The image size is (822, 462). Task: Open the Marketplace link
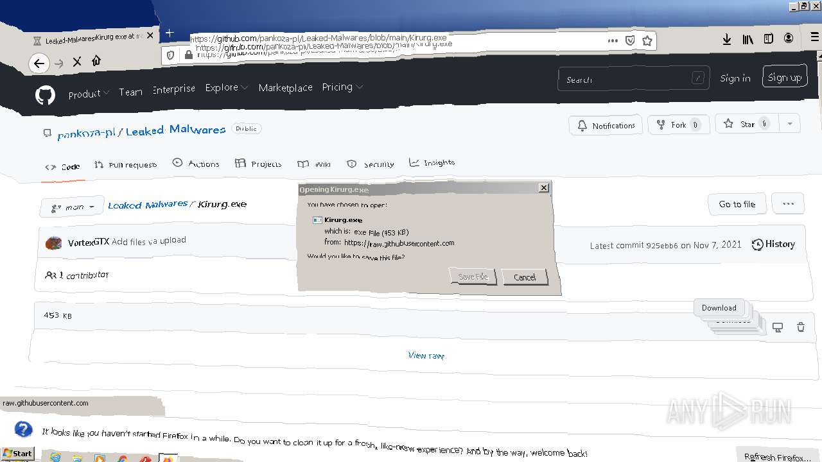(x=285, y=87)
